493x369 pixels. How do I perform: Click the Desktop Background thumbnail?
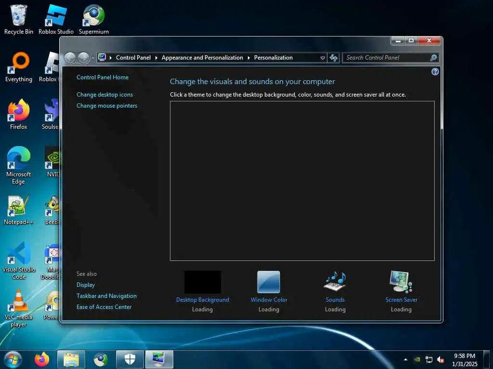coord(203,282)
